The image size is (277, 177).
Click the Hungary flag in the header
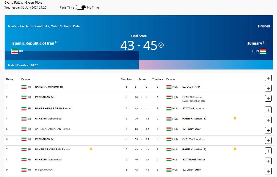point(263,51)
